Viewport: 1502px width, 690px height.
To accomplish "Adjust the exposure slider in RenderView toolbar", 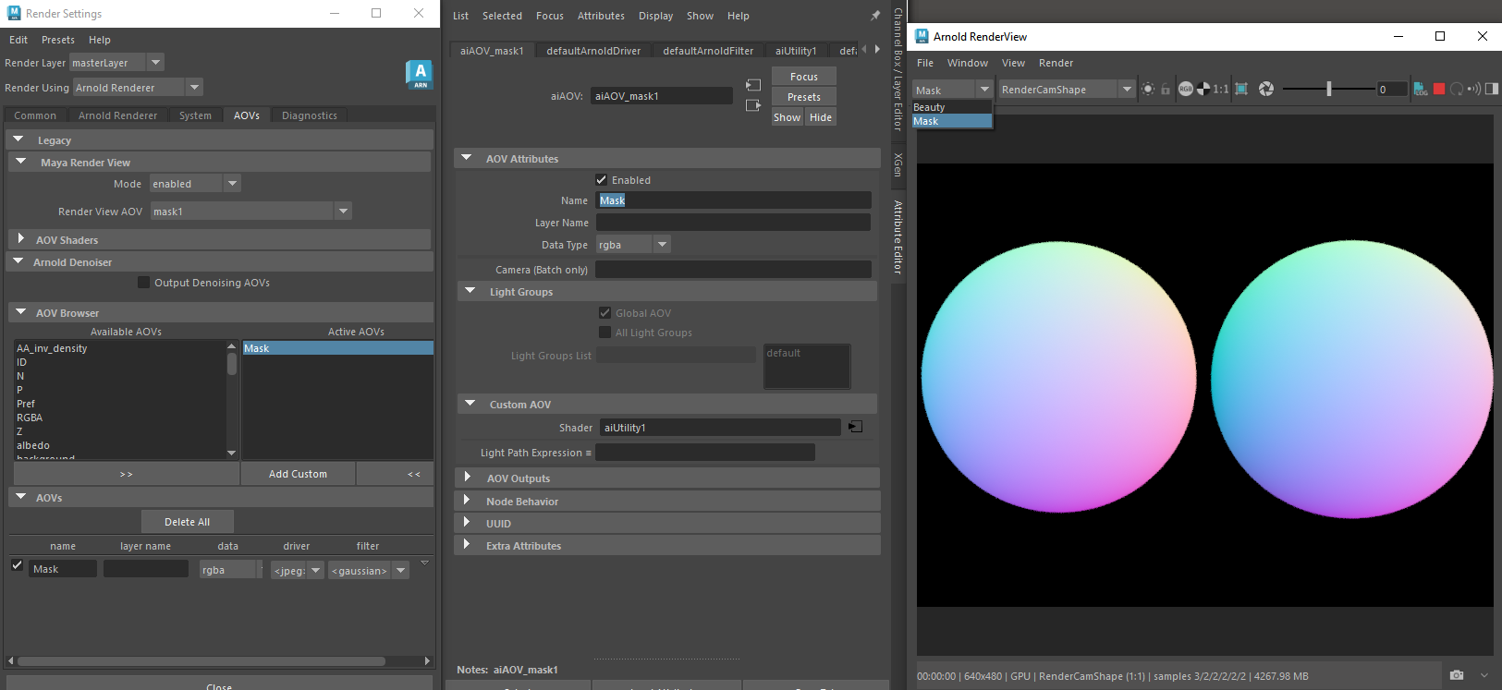I will [x=1328, y=89].
